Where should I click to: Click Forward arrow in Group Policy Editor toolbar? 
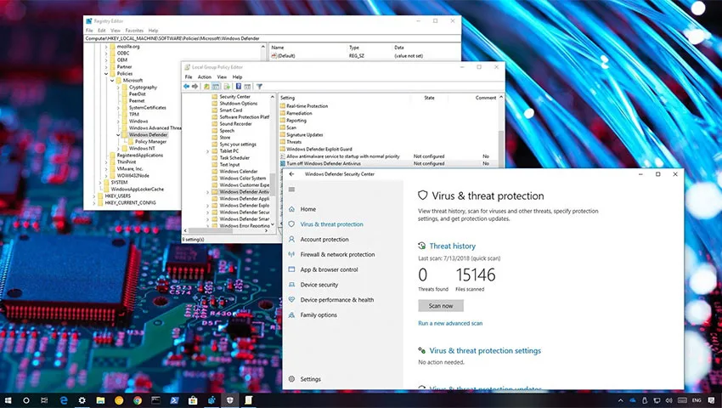[195, 86]
